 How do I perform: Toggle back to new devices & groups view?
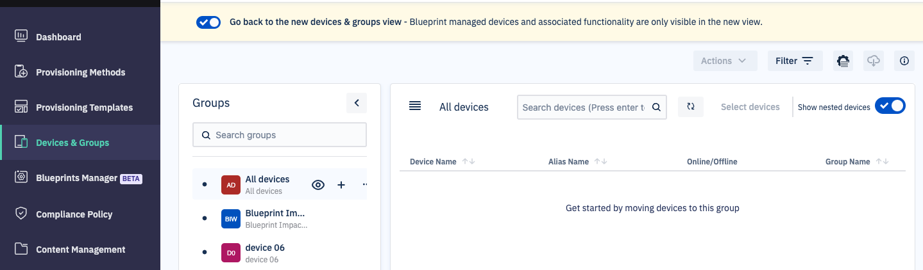click(x=208, y=22)
